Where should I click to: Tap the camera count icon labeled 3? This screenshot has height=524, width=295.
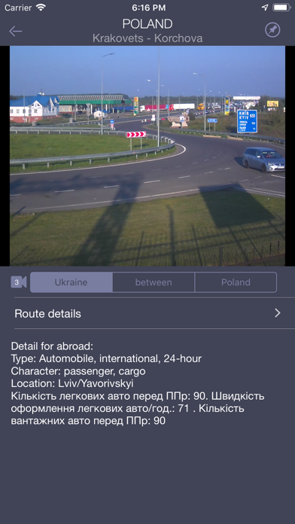[19, 282]
